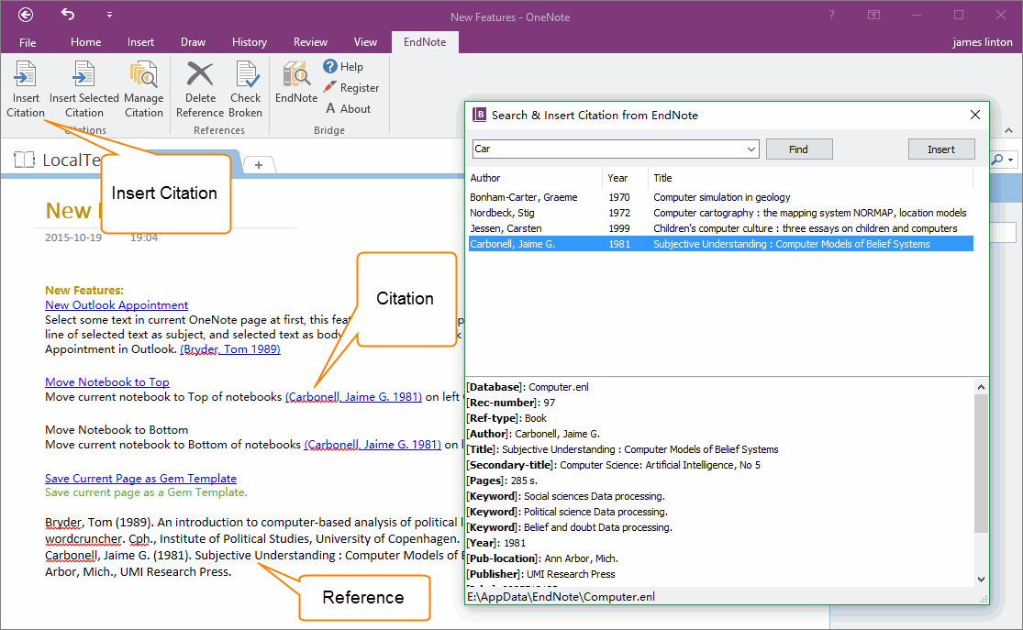Click the Move Notebook to Bottom heading text
This screenshot has height=630, width=1023.
(117, 430)
